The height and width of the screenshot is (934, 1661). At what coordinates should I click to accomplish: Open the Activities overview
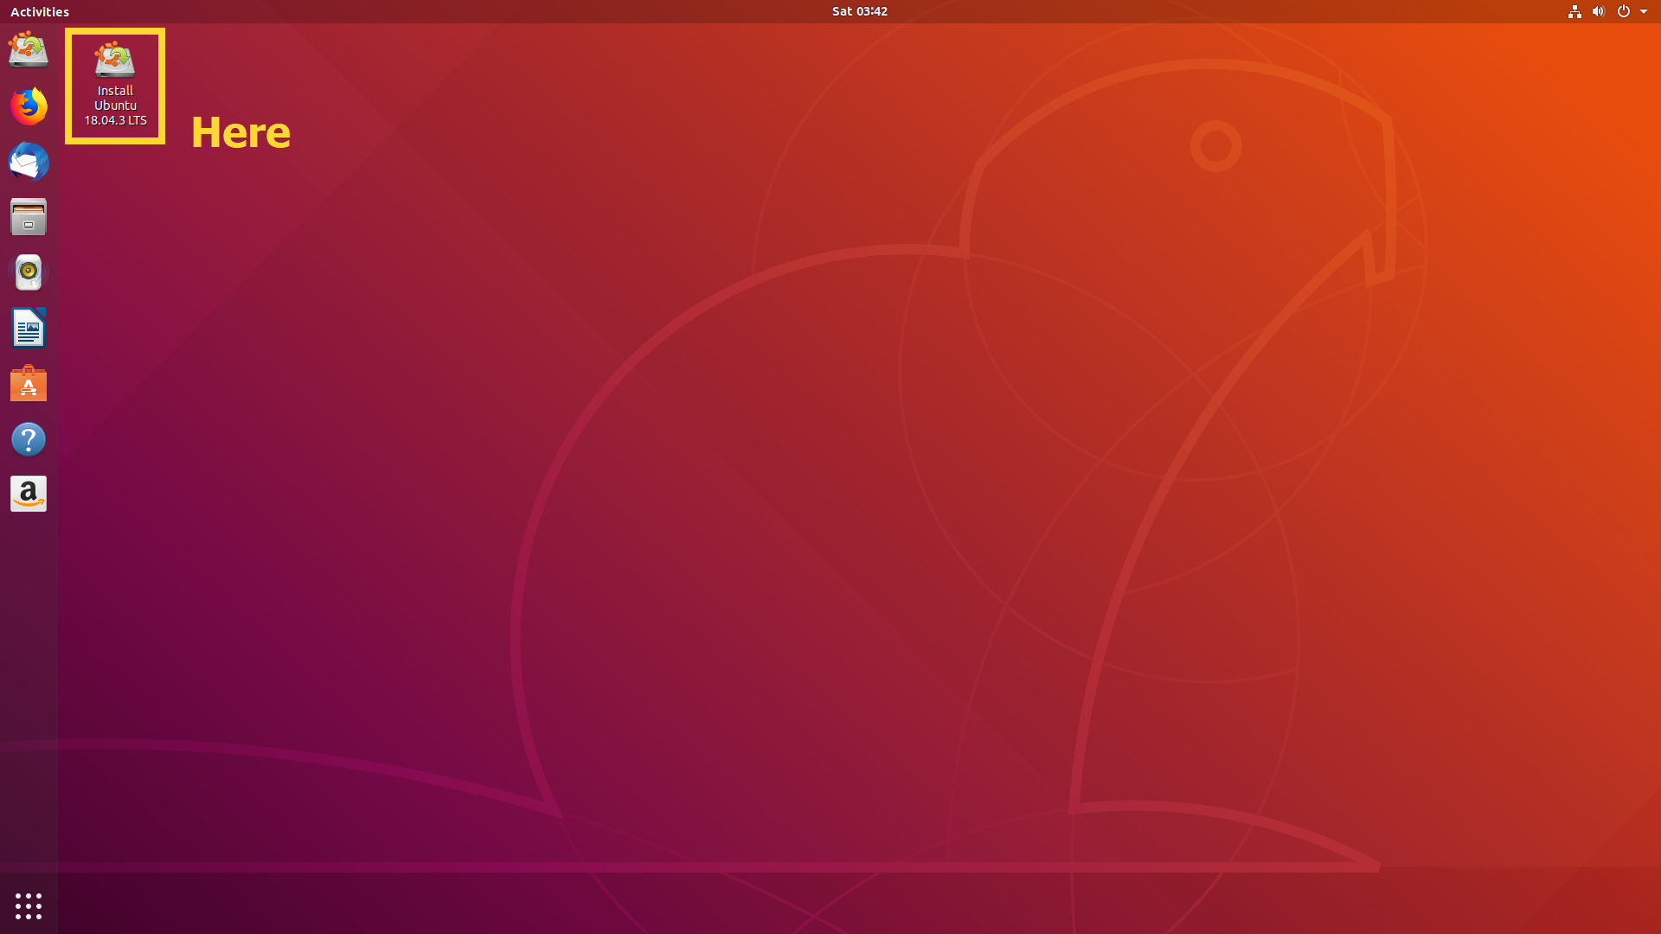tap(40, 11)
